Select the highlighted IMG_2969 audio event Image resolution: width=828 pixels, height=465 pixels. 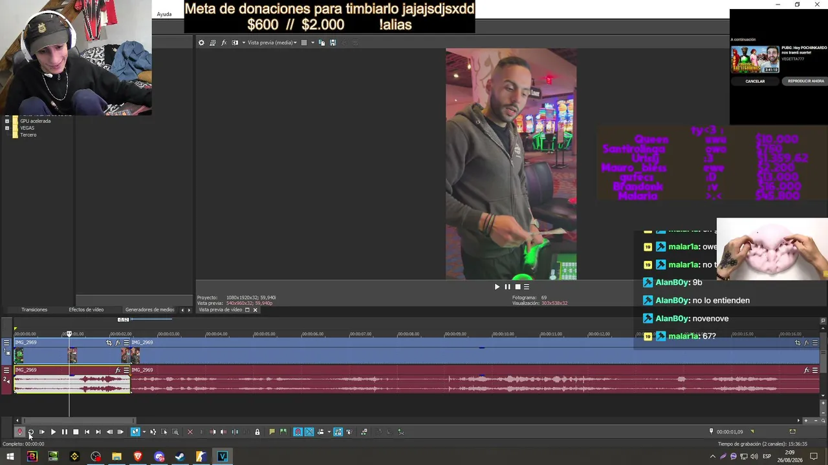(72, 380)
